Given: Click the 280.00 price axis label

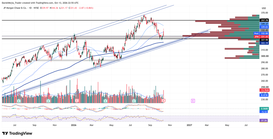Looking at the screenshot, I should pos(264,68).
